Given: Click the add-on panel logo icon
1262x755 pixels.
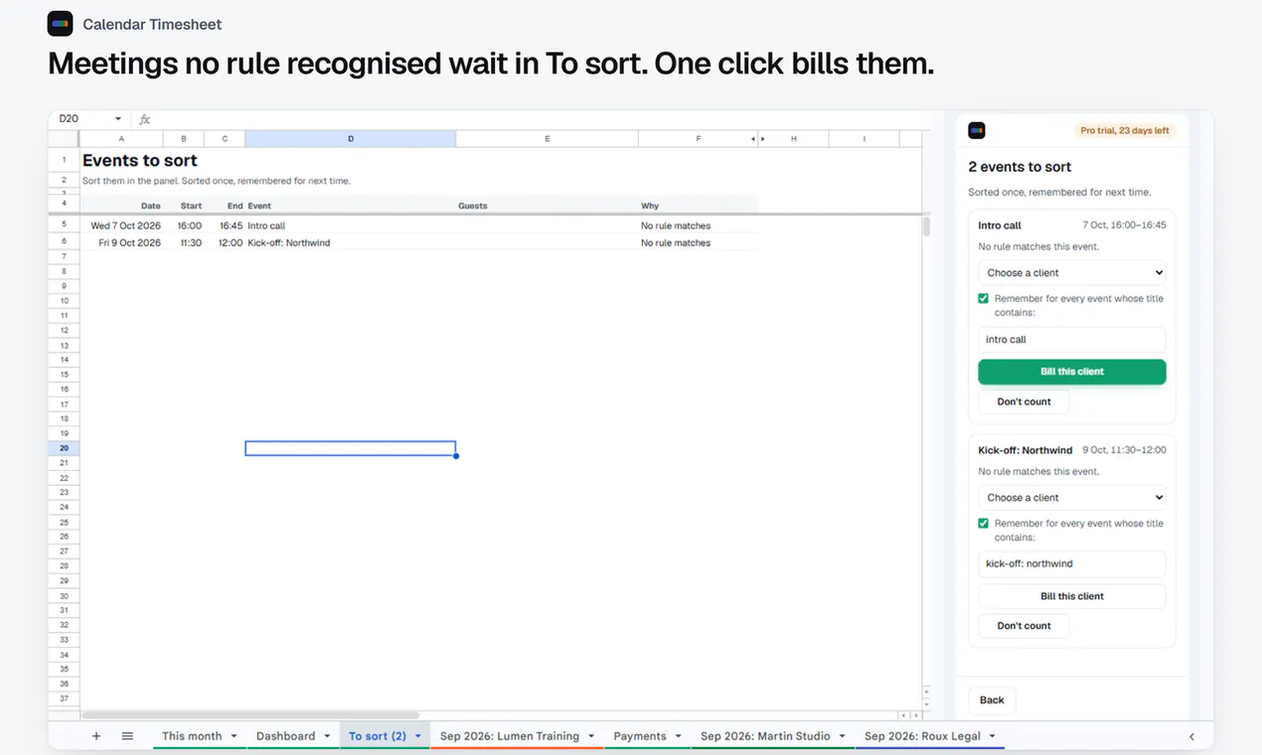Looking at the screenshot, I should (977, 130).
